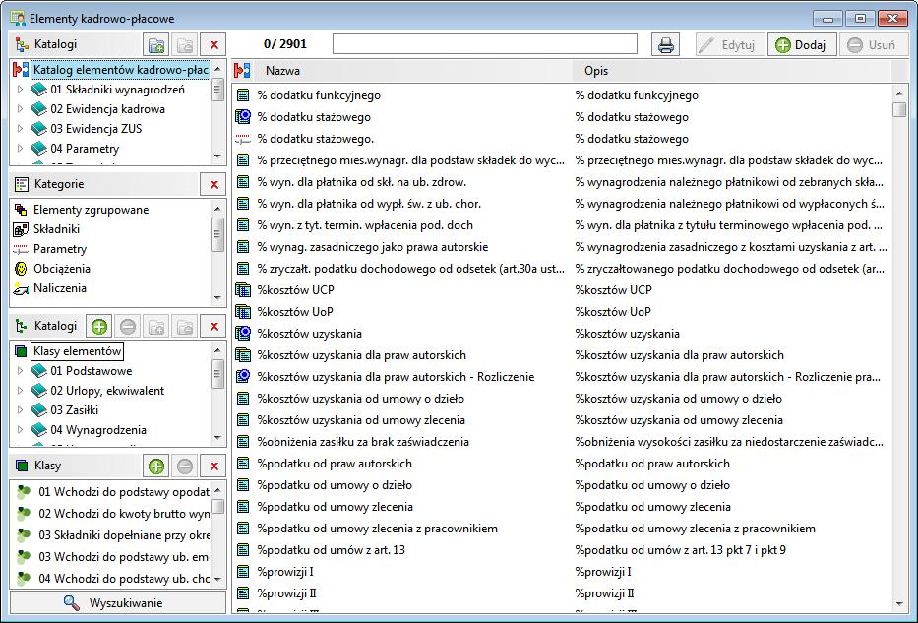
Task: Expand 02 Ewidencja kadrowa tree node
Action: click(x=20, y=109)
